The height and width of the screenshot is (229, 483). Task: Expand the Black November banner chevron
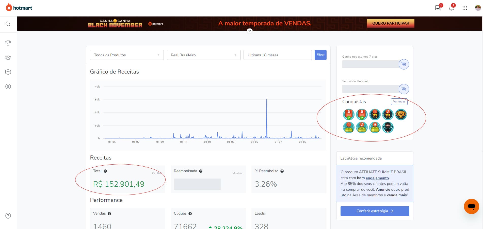(250, 30)
